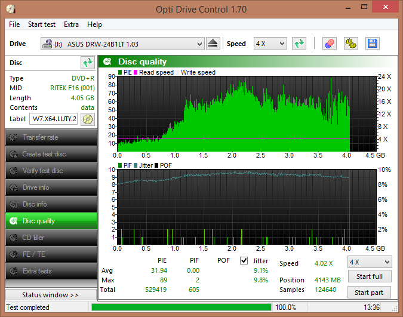Click the refresh drive speed icon
Image resolution: width=403 pixels, height=317 pixels.
pos(299,44)
